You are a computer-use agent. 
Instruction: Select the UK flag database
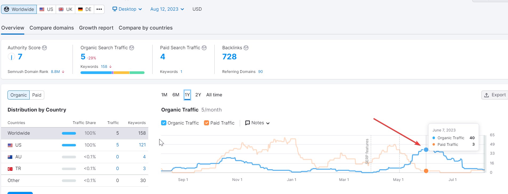click(x=66, y=9)
